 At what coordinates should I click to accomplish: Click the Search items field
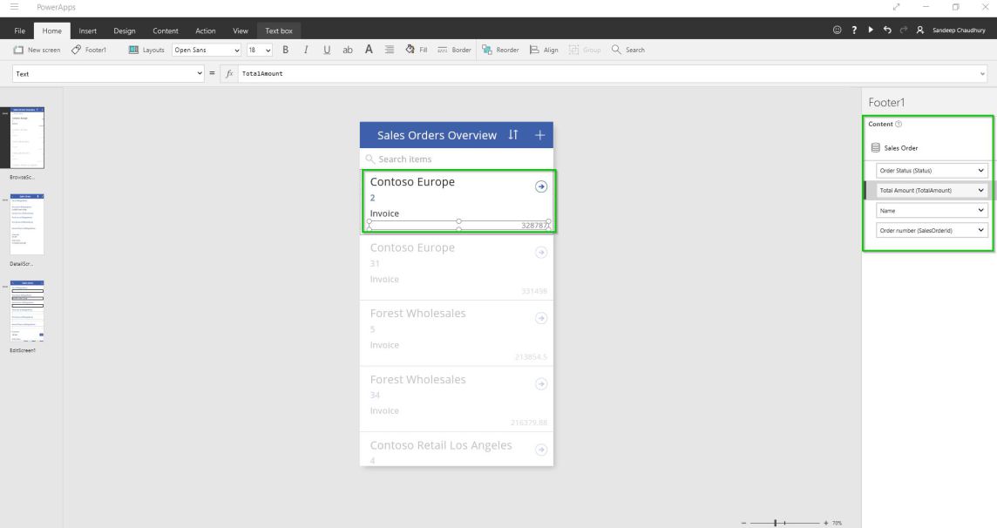(457, 159)
